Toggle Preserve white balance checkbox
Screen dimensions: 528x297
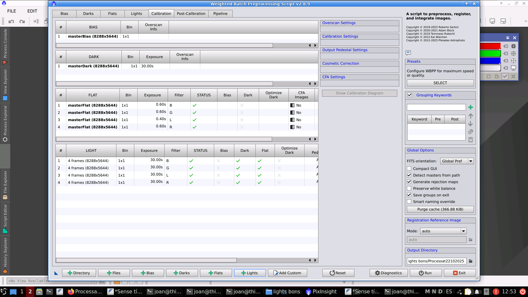409,188
